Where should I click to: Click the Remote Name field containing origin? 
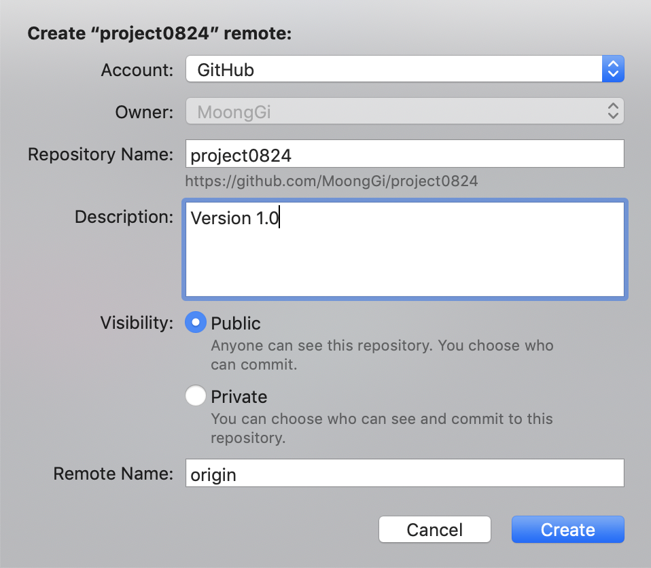(x=405, y=473)
